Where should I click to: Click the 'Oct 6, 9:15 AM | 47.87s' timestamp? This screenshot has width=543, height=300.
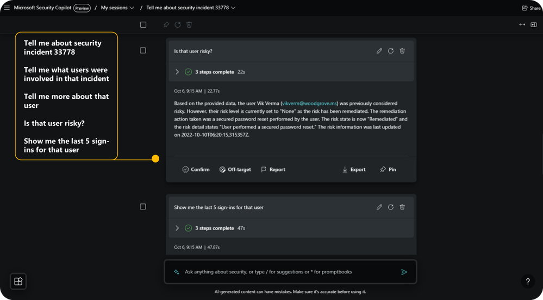click(197, 247)
